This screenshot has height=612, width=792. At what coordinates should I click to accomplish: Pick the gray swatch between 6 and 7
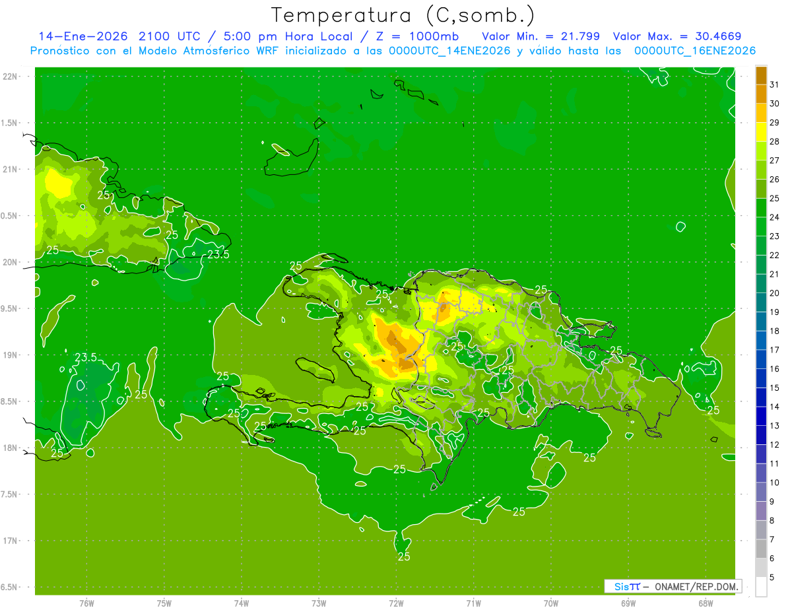(x=761, y=549)
